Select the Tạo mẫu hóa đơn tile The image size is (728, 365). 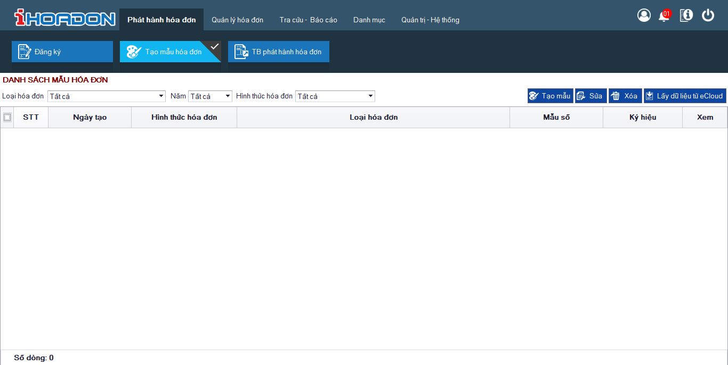(x=170, y=52)
